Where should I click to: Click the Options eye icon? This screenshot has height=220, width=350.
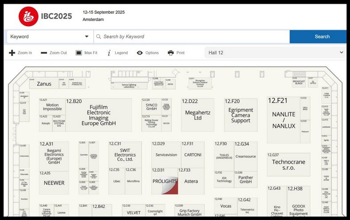tap(140, 53)
